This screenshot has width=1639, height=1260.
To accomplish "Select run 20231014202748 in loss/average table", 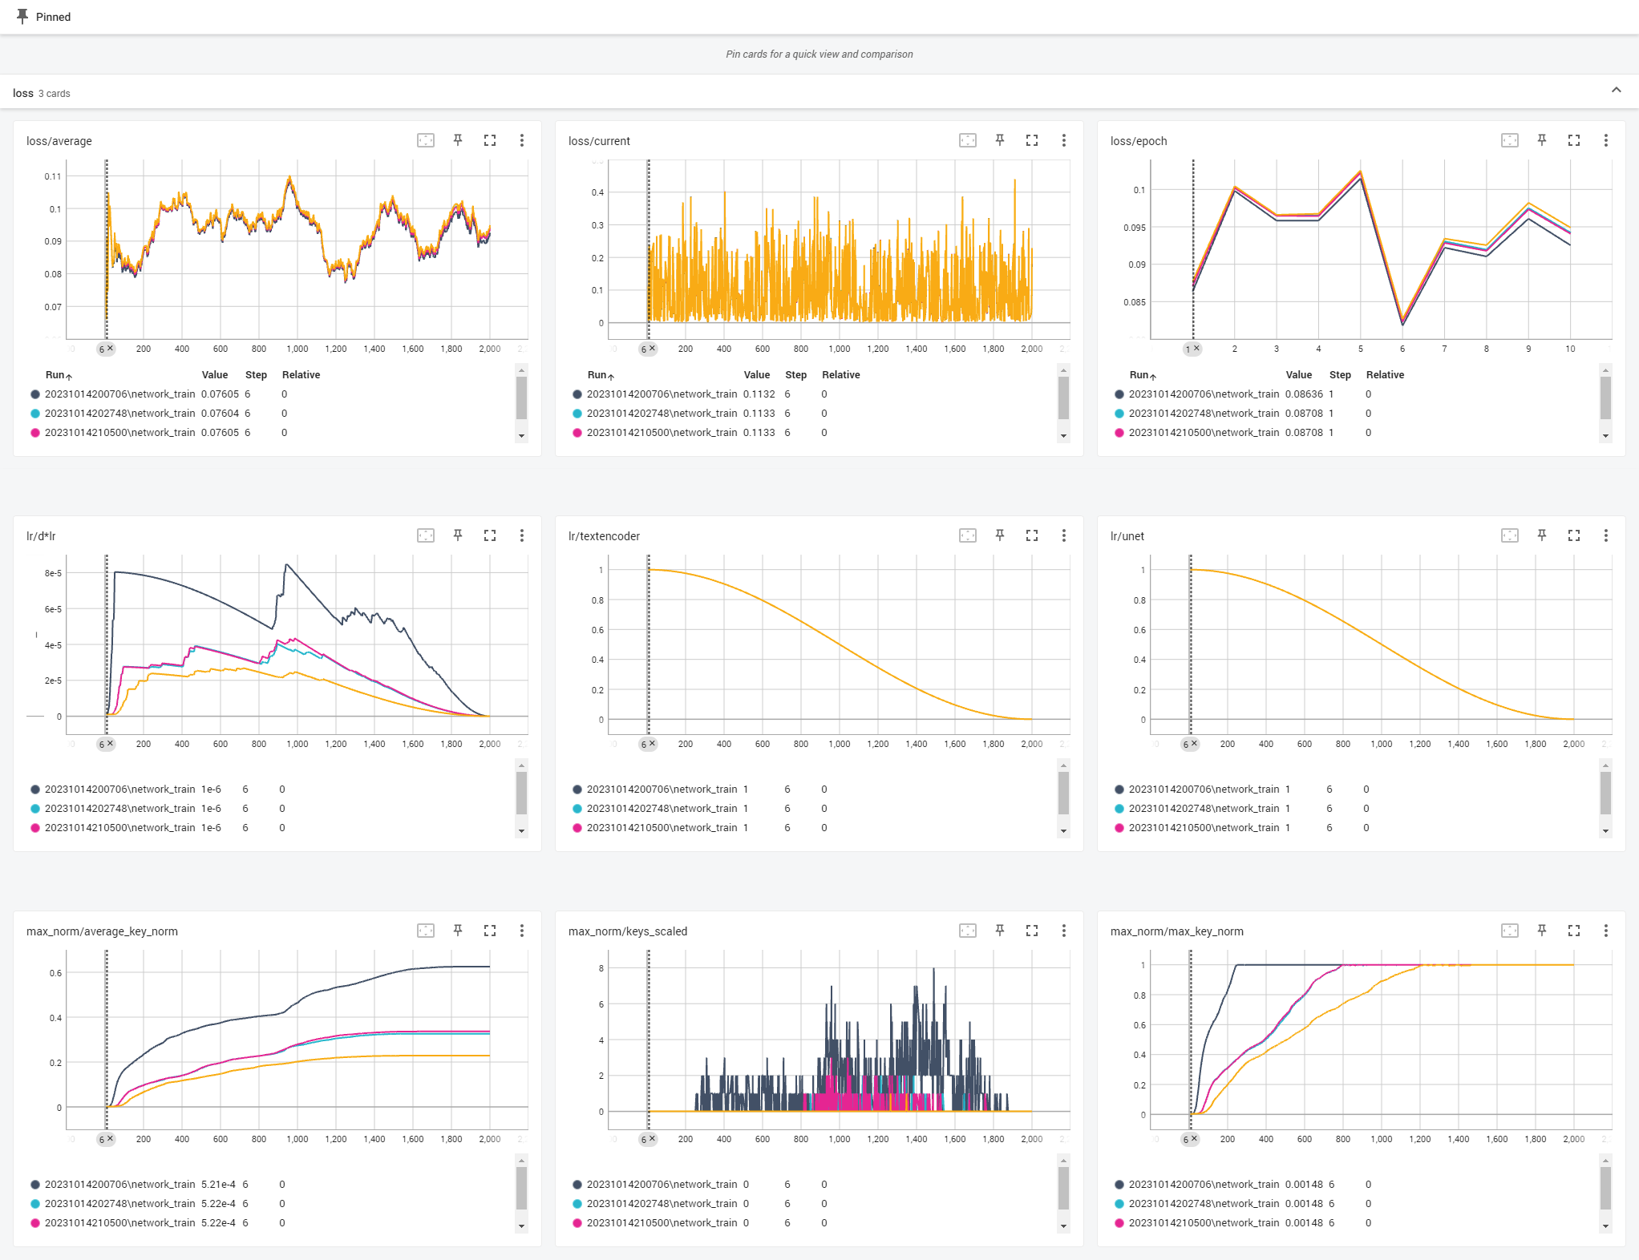I will coord(119,414).
